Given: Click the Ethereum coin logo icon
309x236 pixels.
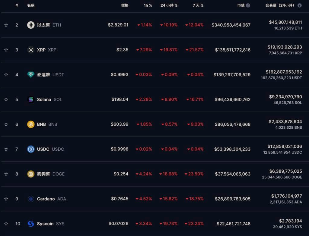Looking at the screenshot, I should tap(31, 25).
